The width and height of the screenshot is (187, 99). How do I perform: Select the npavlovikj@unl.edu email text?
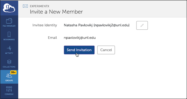[x=80, y=38]
